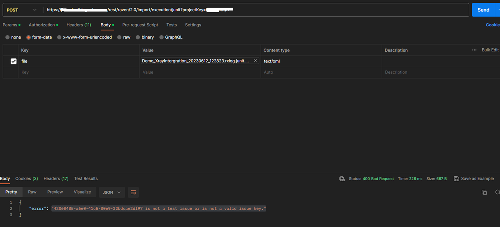Open the Params tab
The width and height of the screenshot is (500, 227).
pyautogui.click(x=11, y=25)
